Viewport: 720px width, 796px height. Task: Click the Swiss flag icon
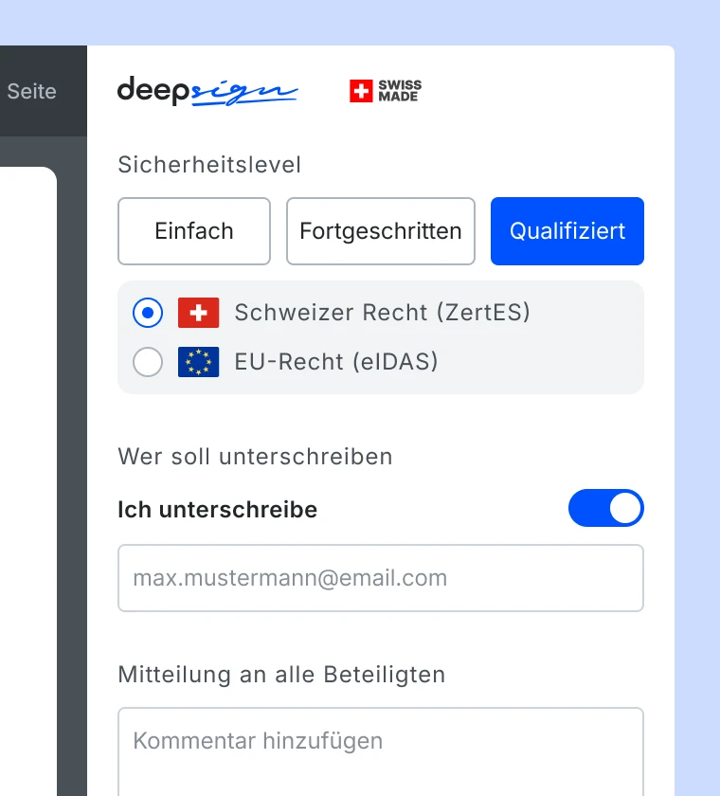[198, 313]
